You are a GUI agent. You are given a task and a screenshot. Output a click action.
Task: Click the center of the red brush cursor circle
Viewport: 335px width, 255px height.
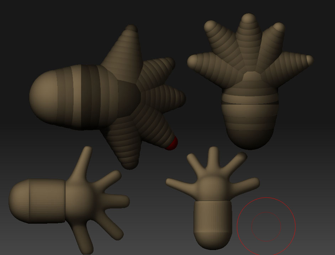pos(266,227)
